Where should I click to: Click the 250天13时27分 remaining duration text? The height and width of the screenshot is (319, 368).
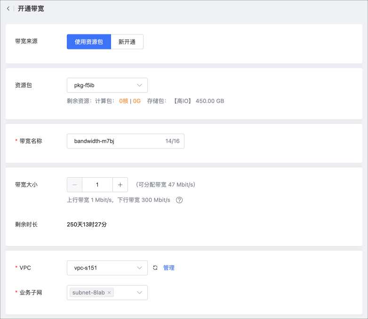coord(87,224)
